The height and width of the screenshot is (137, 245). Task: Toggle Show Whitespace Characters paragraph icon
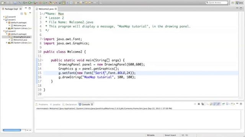[x=71, y=3]
